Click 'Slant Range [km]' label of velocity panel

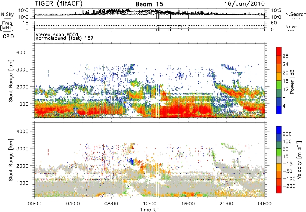pyautogui.click(x=11, y=160)
